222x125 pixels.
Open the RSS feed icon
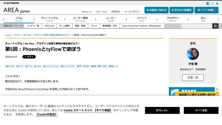coord(217,3)
